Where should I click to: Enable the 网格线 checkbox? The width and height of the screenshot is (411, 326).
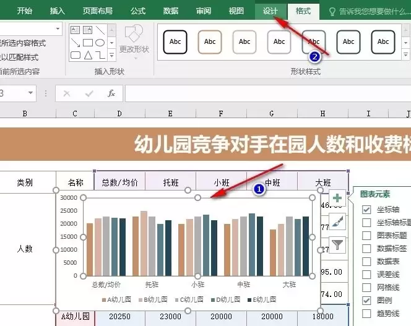coord(366,287)
